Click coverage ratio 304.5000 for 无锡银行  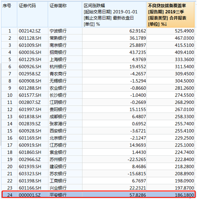184,81
